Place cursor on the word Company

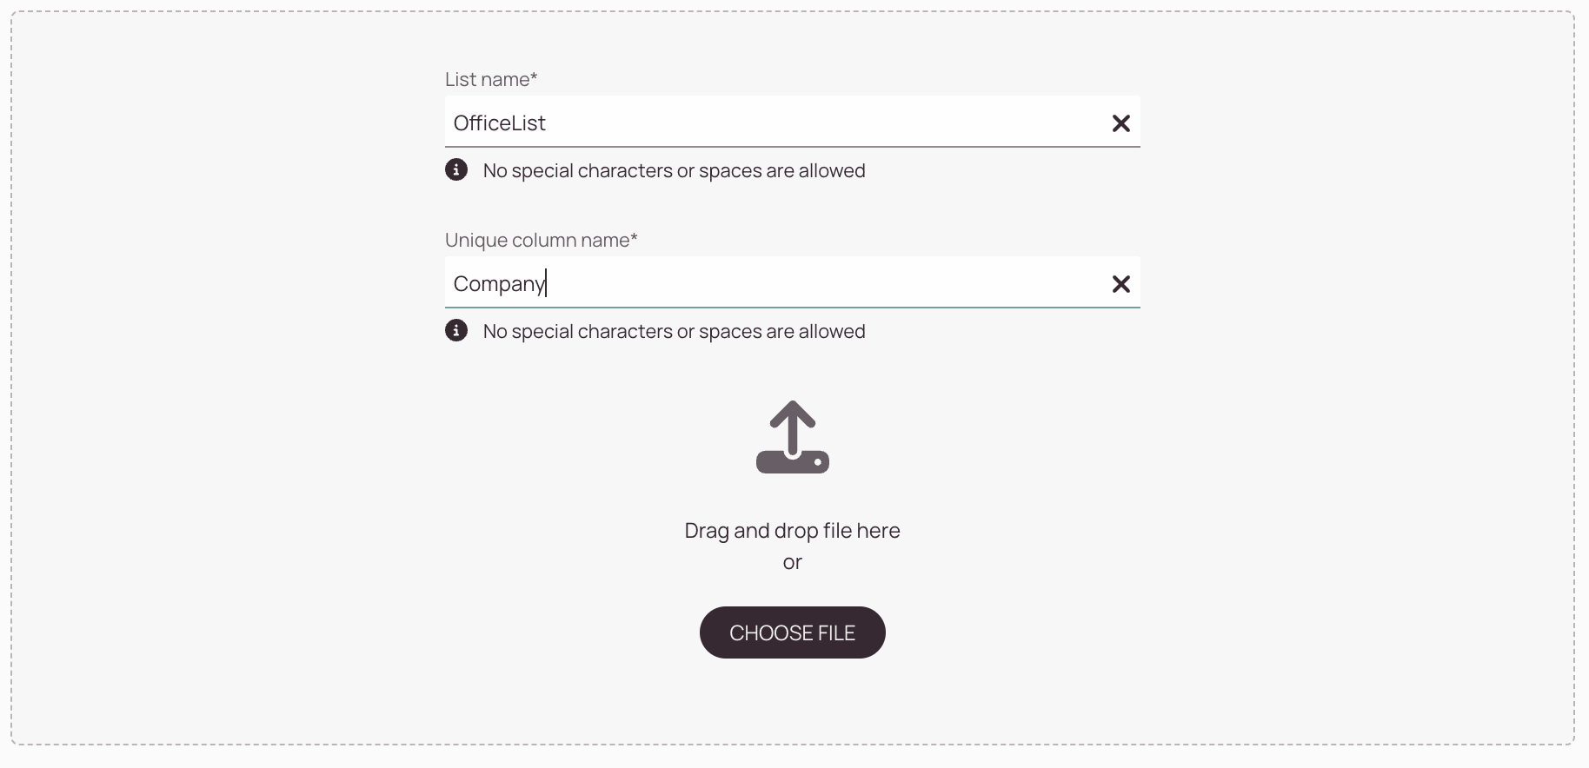click(500, 284)
